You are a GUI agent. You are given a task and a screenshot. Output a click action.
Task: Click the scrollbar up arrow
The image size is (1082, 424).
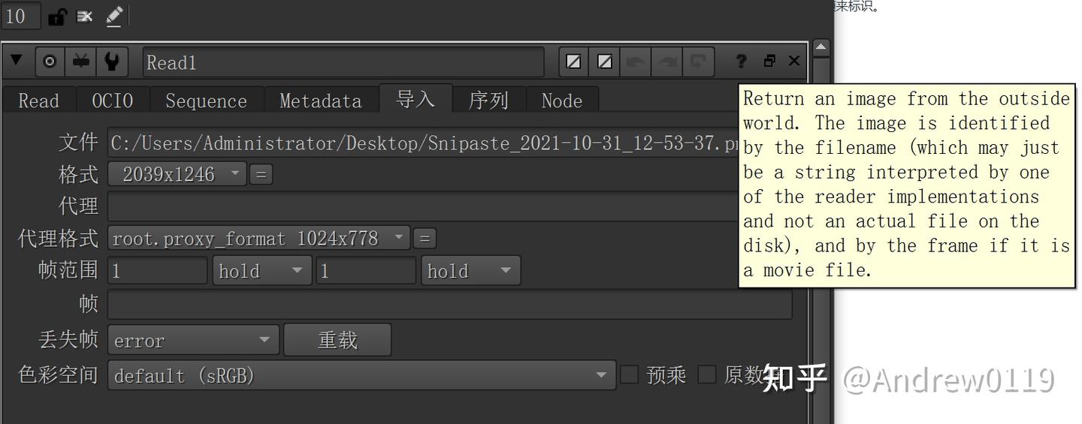[x=821, y=47]
